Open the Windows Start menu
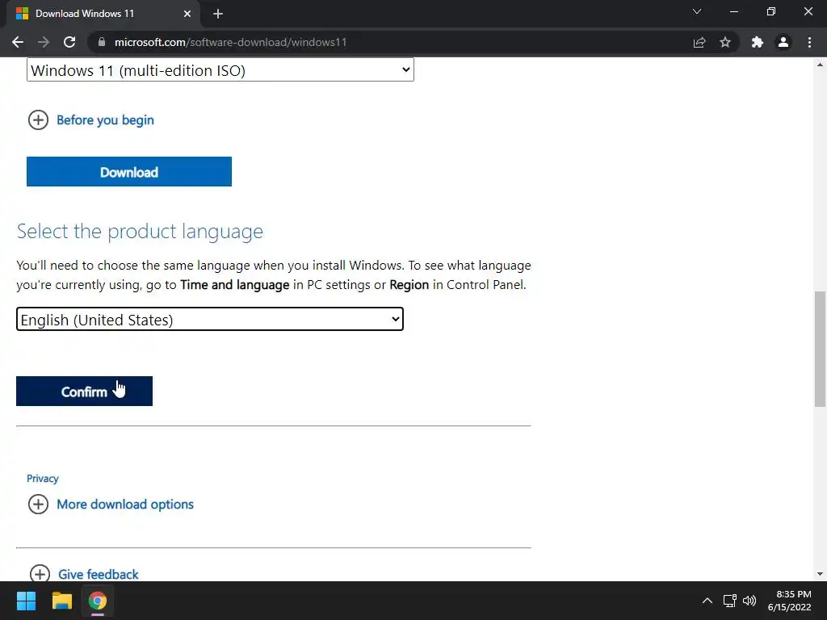Image resolution: width=827 pixels, height=620 pixels. (x=26, y=601)
